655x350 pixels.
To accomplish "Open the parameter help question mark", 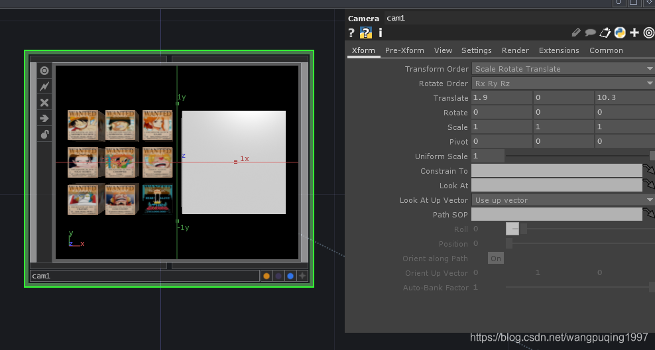I will pyautogui.click(x=351, y=32).
